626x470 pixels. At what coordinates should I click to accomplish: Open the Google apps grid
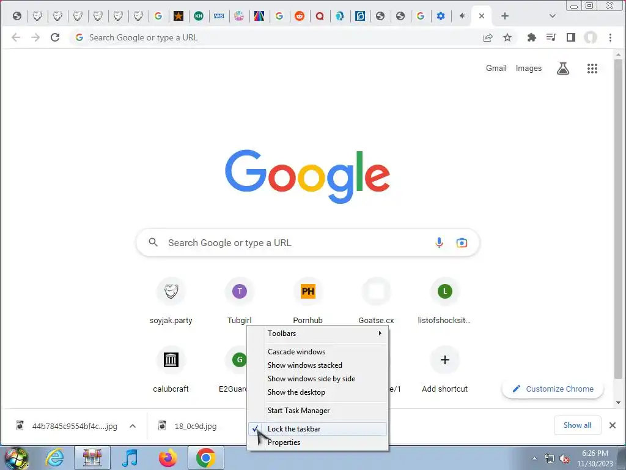click(x=592, y=69)
